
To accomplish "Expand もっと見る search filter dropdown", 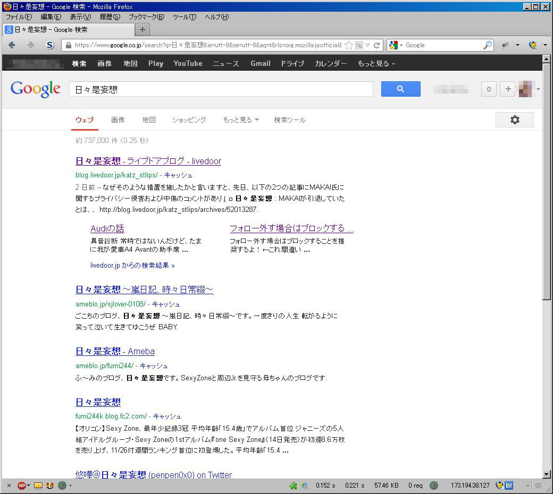I will (241, 120).
